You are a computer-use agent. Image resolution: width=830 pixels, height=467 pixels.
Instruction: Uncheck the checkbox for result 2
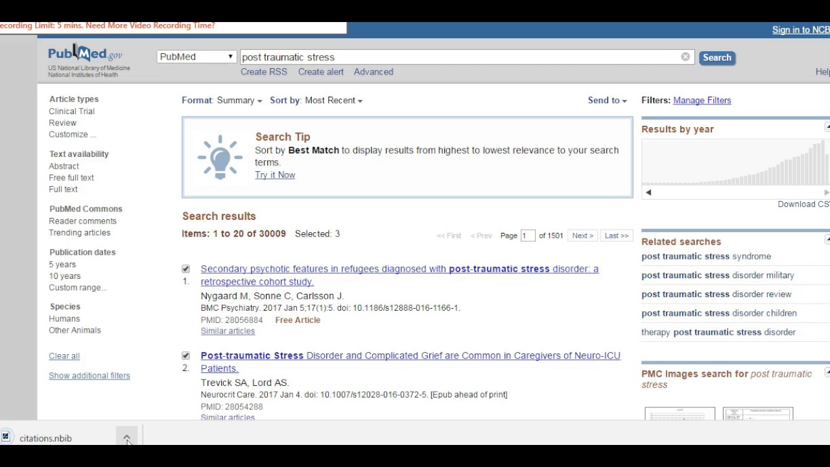186,355
